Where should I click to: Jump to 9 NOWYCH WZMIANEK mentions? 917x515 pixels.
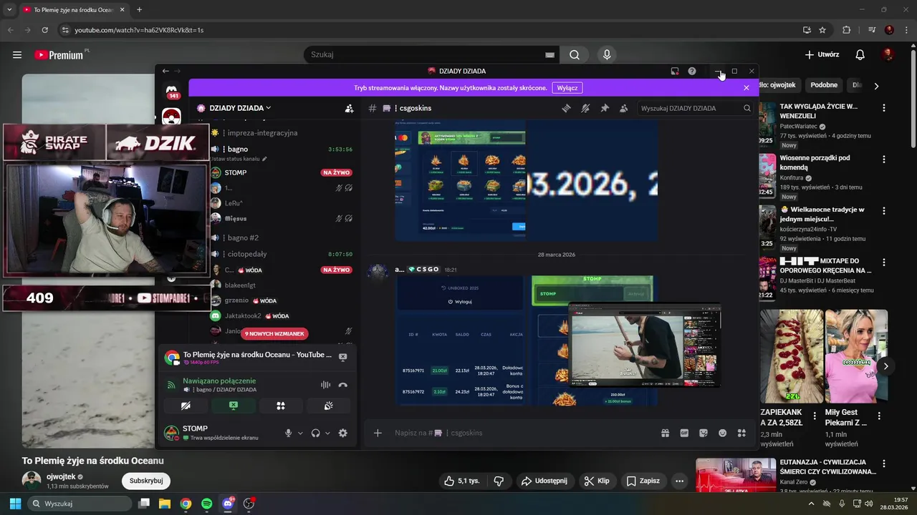click(x=275, y=333)
